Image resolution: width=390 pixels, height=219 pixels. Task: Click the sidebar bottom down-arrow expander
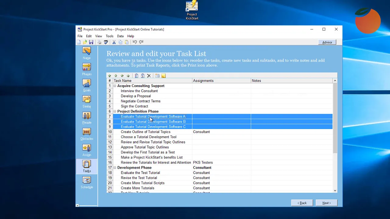(x=77, y=206)
